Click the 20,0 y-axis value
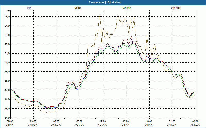Image resolution: width=206 pixels, height=128 pixels. [x=7, y=62]
